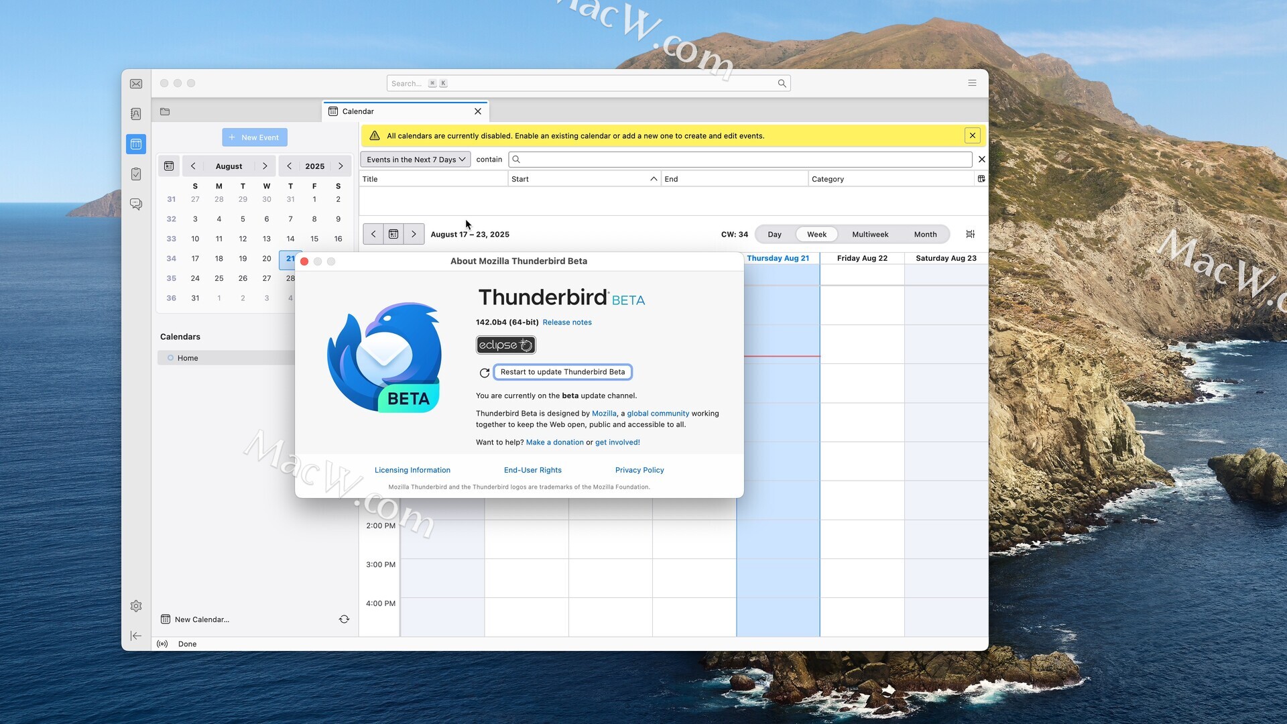Open Licensing Information link
This screenshot has width=1287, height=724.
[x=412, y=471]
